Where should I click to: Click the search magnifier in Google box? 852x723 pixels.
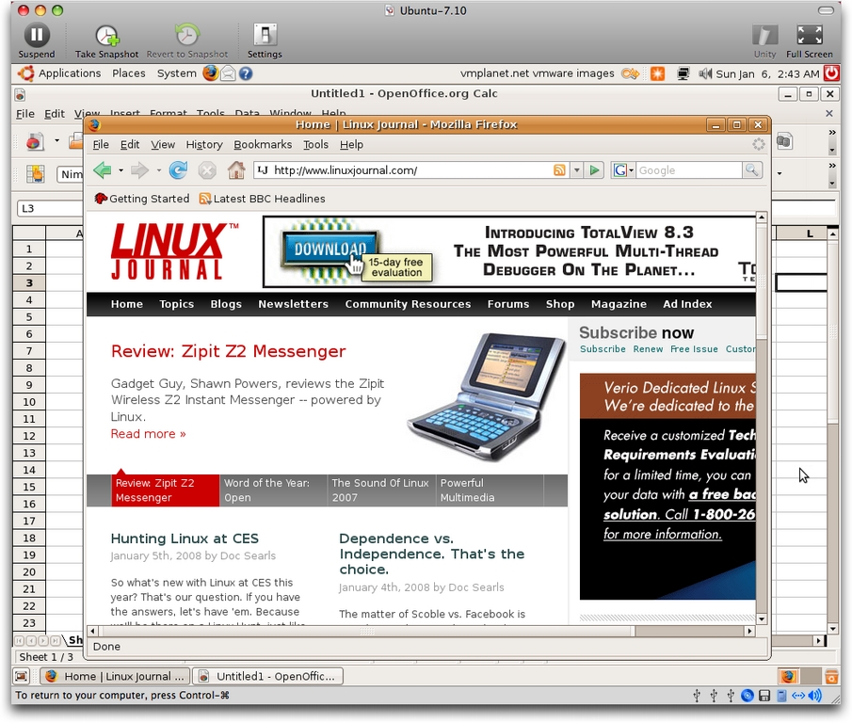point(751,170)
